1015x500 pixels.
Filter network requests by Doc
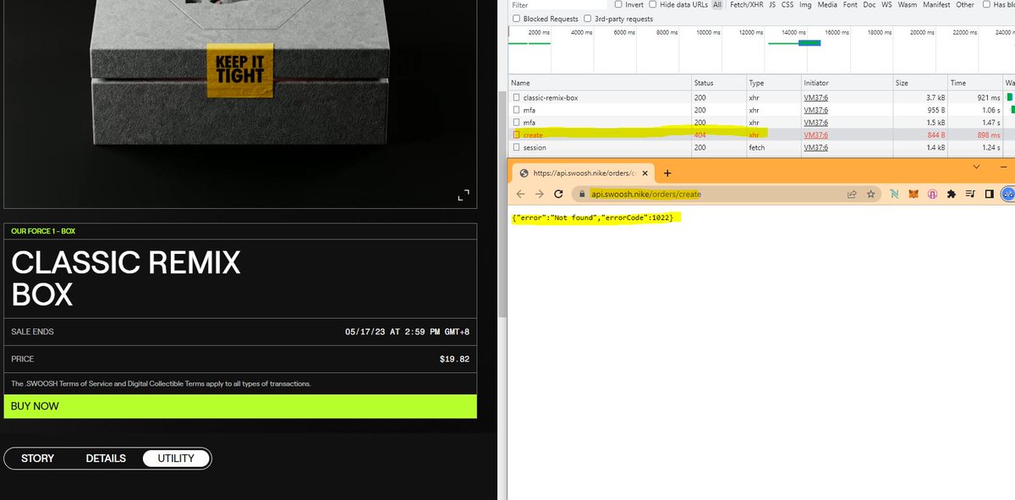click(x=870, y=5)
